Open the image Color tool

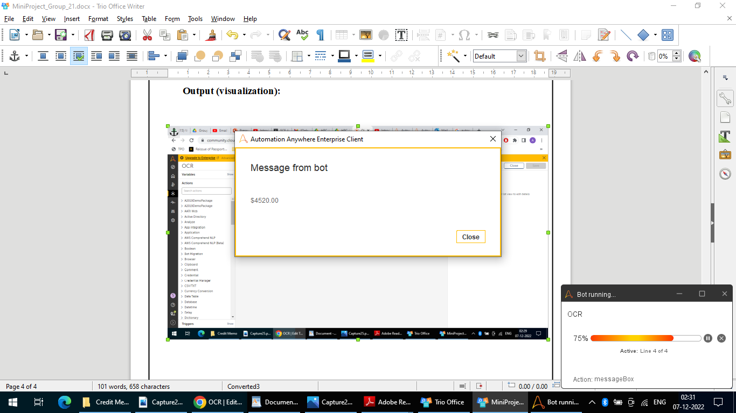695,56
